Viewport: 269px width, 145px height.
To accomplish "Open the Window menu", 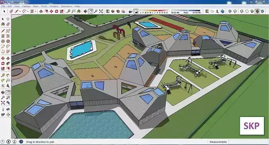I will pos(54,6).
